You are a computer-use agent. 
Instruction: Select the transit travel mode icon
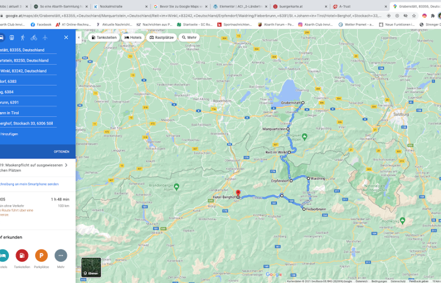click(x=12, y=38)
